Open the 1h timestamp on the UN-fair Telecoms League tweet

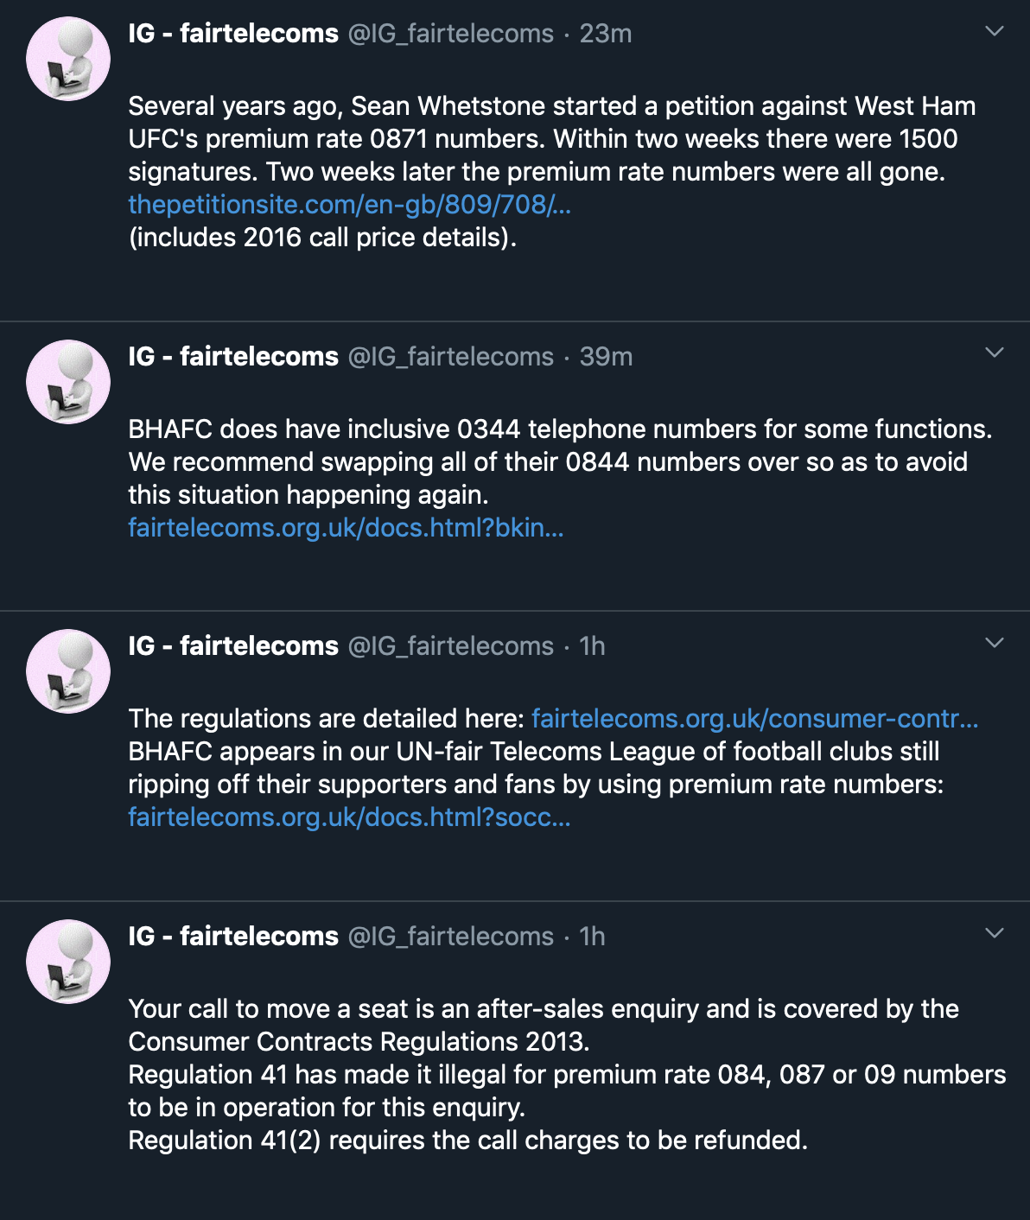point(592,646)
